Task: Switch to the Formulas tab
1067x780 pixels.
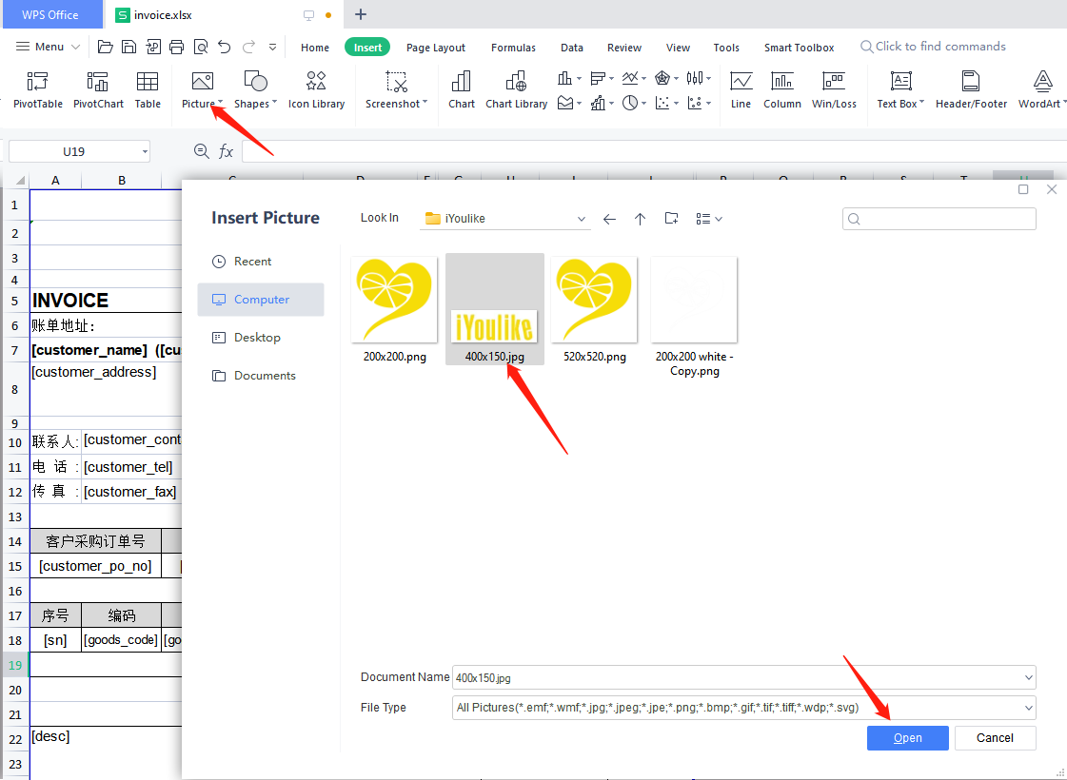Action: pos(513,48)
